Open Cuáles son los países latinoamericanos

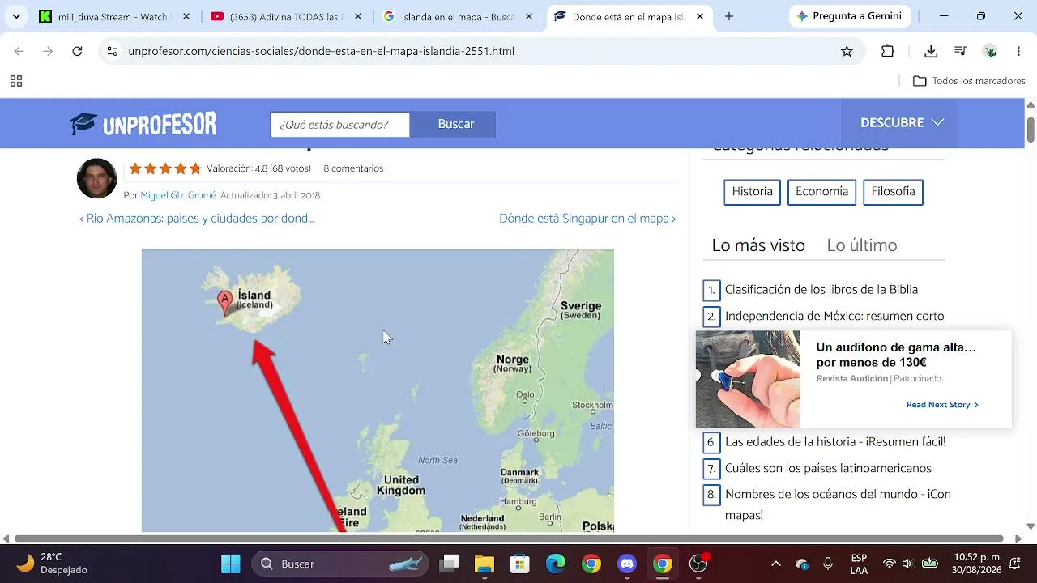coord(828,469)
